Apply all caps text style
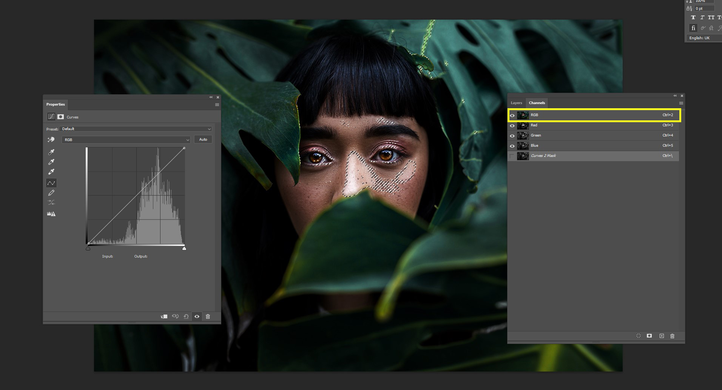The image size is (722, 390). [711, 17]
